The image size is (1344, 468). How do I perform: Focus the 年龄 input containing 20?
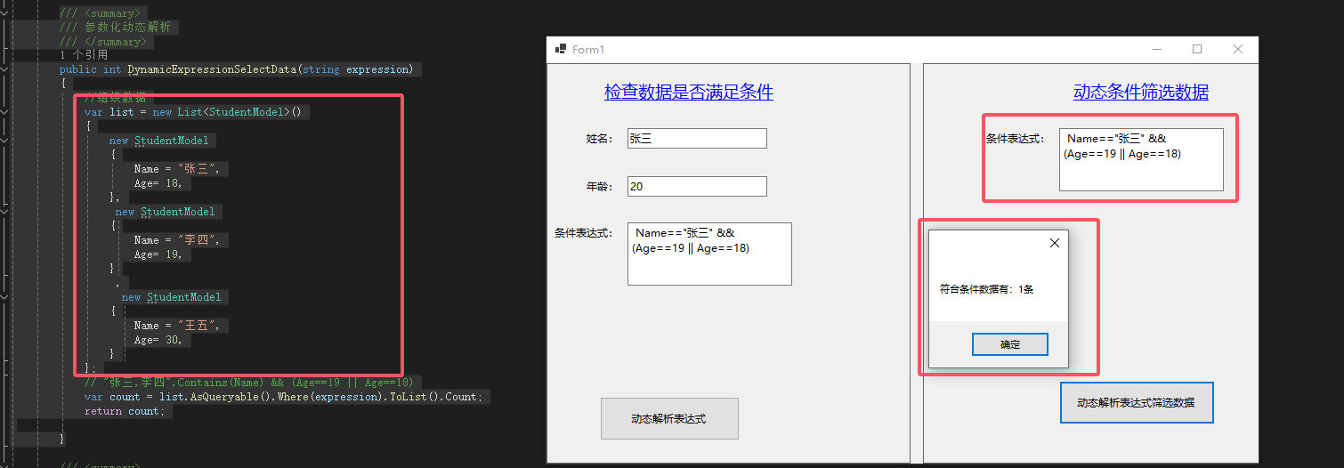(x=697, y=186)
